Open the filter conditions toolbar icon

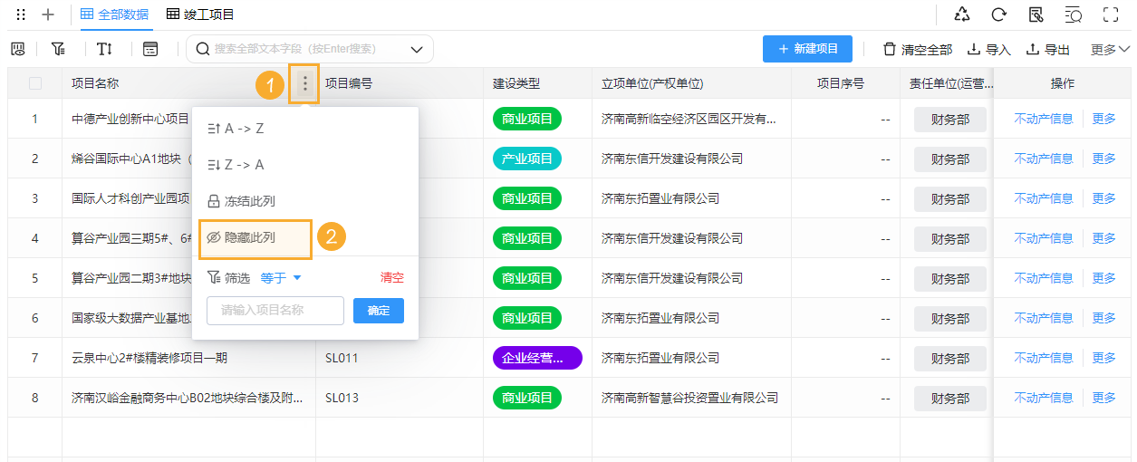point(58,49)
